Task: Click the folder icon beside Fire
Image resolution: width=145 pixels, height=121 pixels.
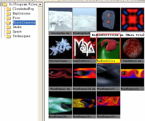Action: [8, 18]
